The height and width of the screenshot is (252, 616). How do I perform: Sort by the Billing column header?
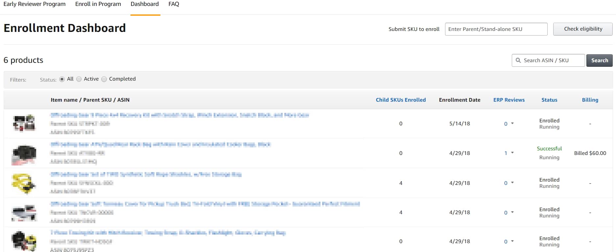tap(590, 100)
